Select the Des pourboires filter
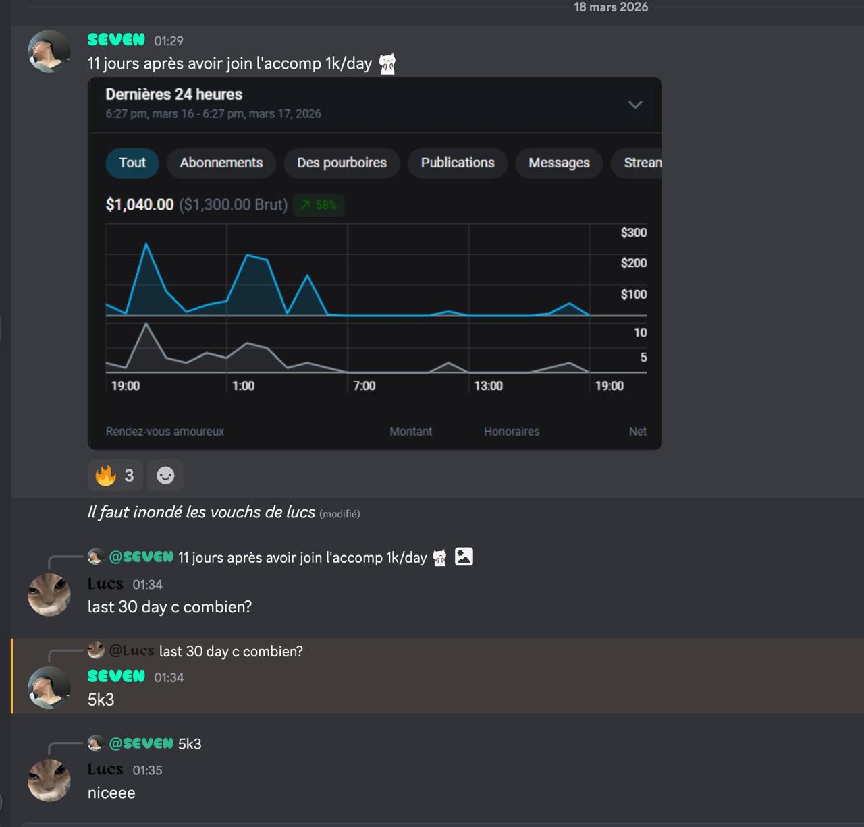 (342, 163)
